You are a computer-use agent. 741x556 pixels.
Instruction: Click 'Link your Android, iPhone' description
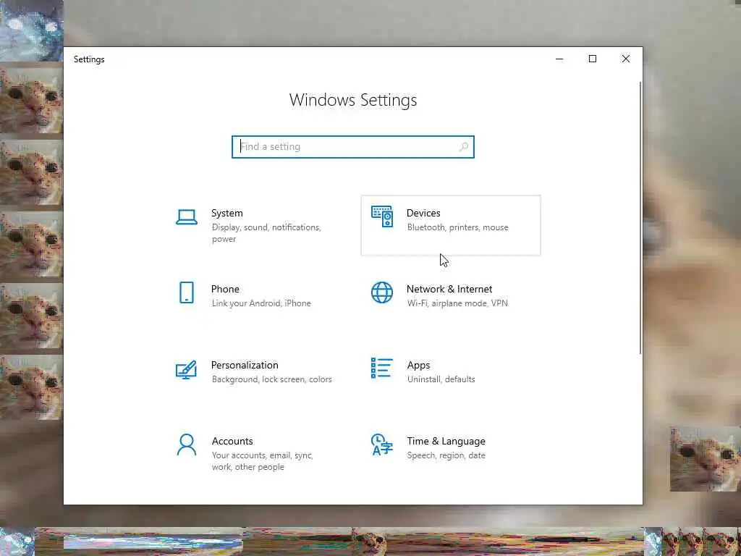(x=261, y=303)
